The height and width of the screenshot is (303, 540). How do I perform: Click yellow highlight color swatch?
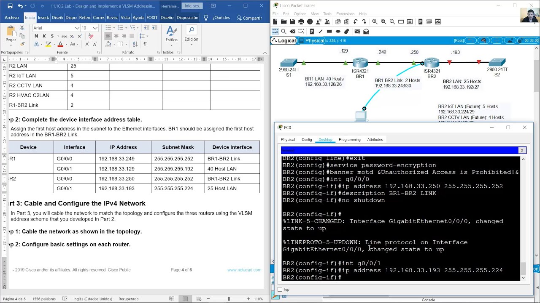48,44
